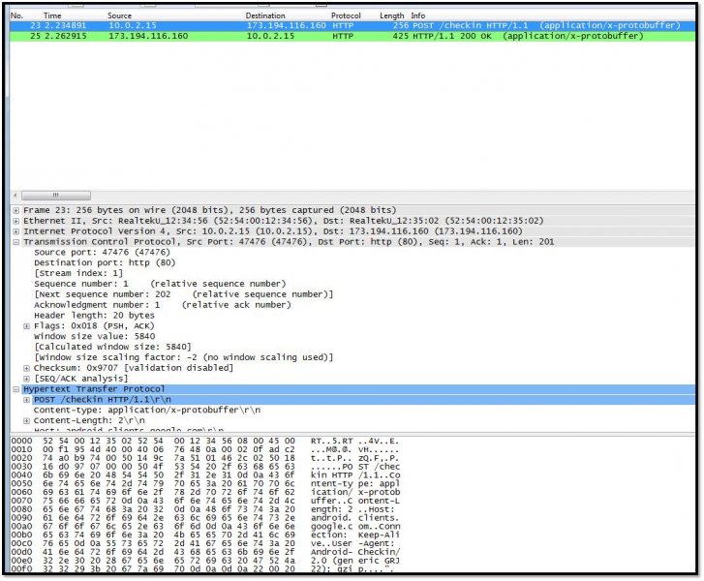Select the Acknowledgment number: 1 line
The height and width of the screenshot is (581, 704).
coord(163,305)
